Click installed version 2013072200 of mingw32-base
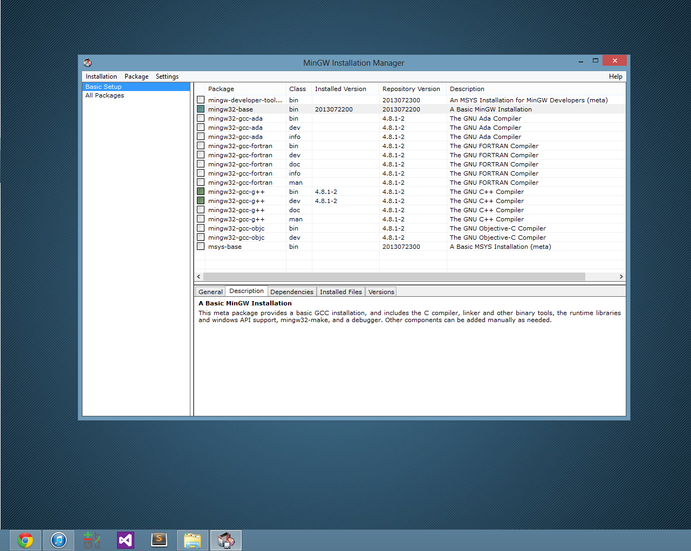Viewport: 691px width, 551px height. click(x=334, y=109)
